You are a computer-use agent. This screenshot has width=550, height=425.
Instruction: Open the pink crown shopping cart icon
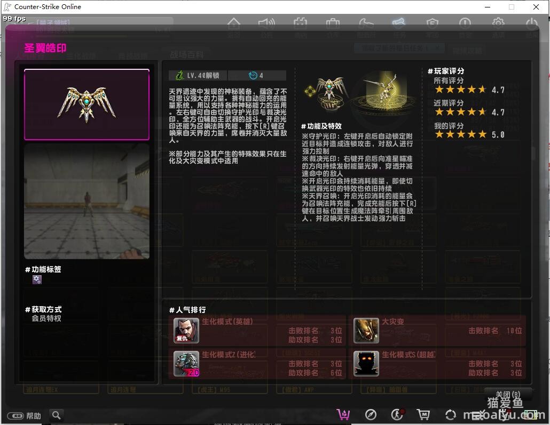pyautogui.click(x=343, y=415)
